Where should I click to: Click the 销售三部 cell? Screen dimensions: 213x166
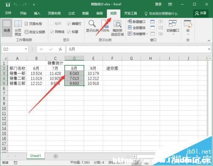17,83
